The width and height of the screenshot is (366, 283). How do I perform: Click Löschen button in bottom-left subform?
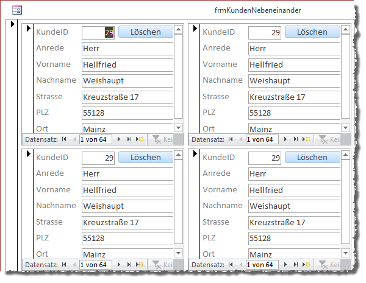(146, 157)
